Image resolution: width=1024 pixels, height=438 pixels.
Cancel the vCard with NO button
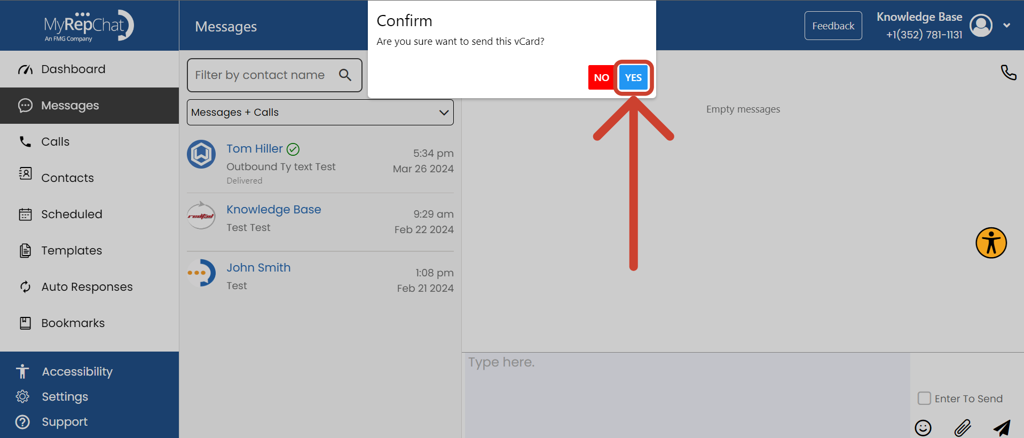click(x=601, y=78)
